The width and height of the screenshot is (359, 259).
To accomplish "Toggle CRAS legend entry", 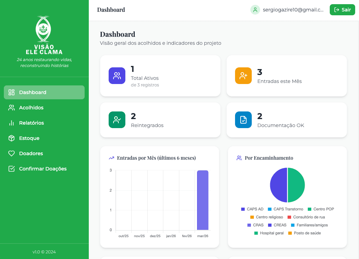I will tap(255, 225).
